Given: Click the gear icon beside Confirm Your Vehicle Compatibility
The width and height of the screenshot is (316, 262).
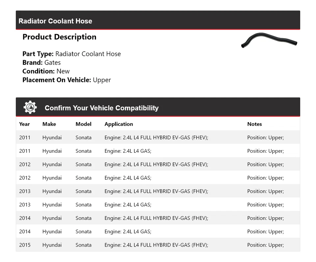Looking at the screenshot, I should (30, 108).
